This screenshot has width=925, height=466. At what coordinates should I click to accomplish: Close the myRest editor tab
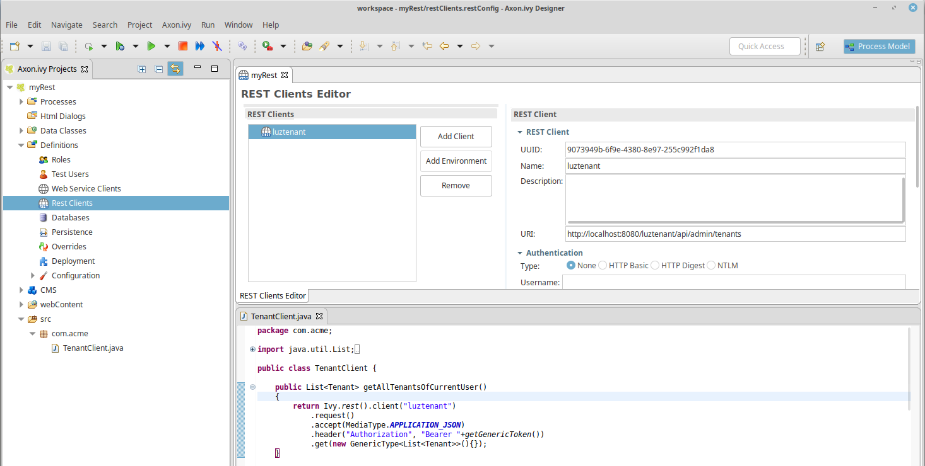284,75
